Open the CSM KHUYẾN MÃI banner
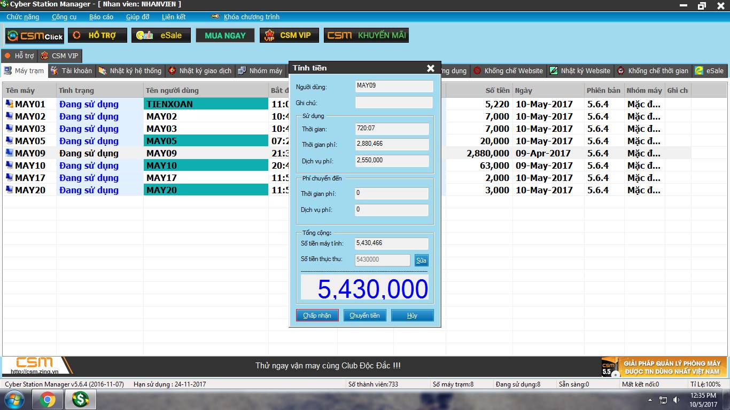The image size is (730, 410). [x=367, y=35]
